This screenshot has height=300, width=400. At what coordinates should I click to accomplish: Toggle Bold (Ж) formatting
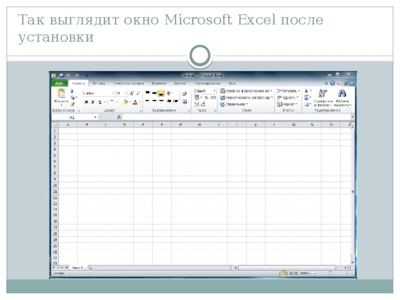86,102
